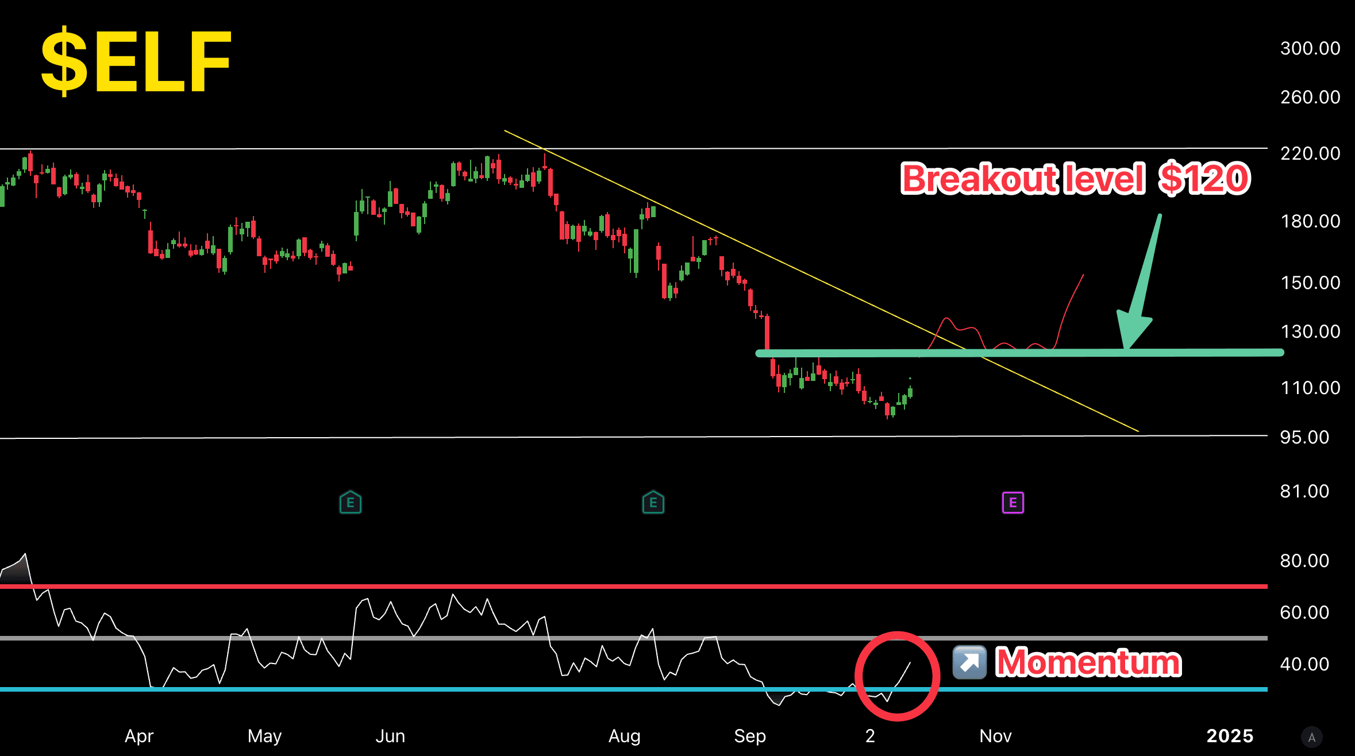Select the 260.00 price axis label
Screen dimensions: 1355x756
click(1310, 97)
